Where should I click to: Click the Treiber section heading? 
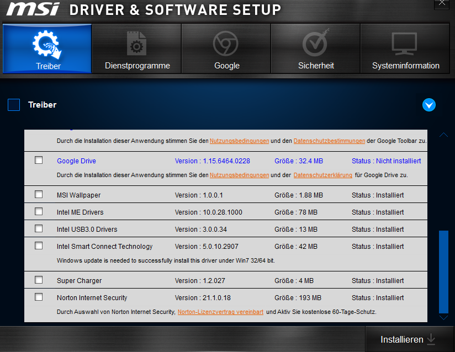43,105
